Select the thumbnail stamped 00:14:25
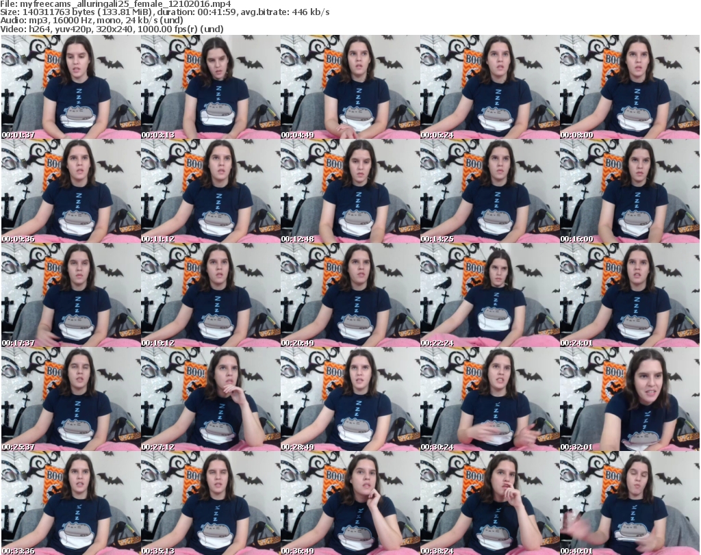701x555 pixels. coord(490,191)
